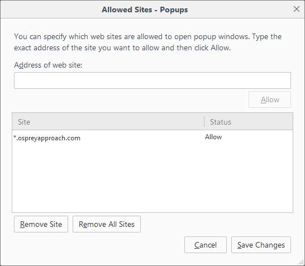Cancel the popup permission changes
305x266 pixels.
[x=206, y=245]
